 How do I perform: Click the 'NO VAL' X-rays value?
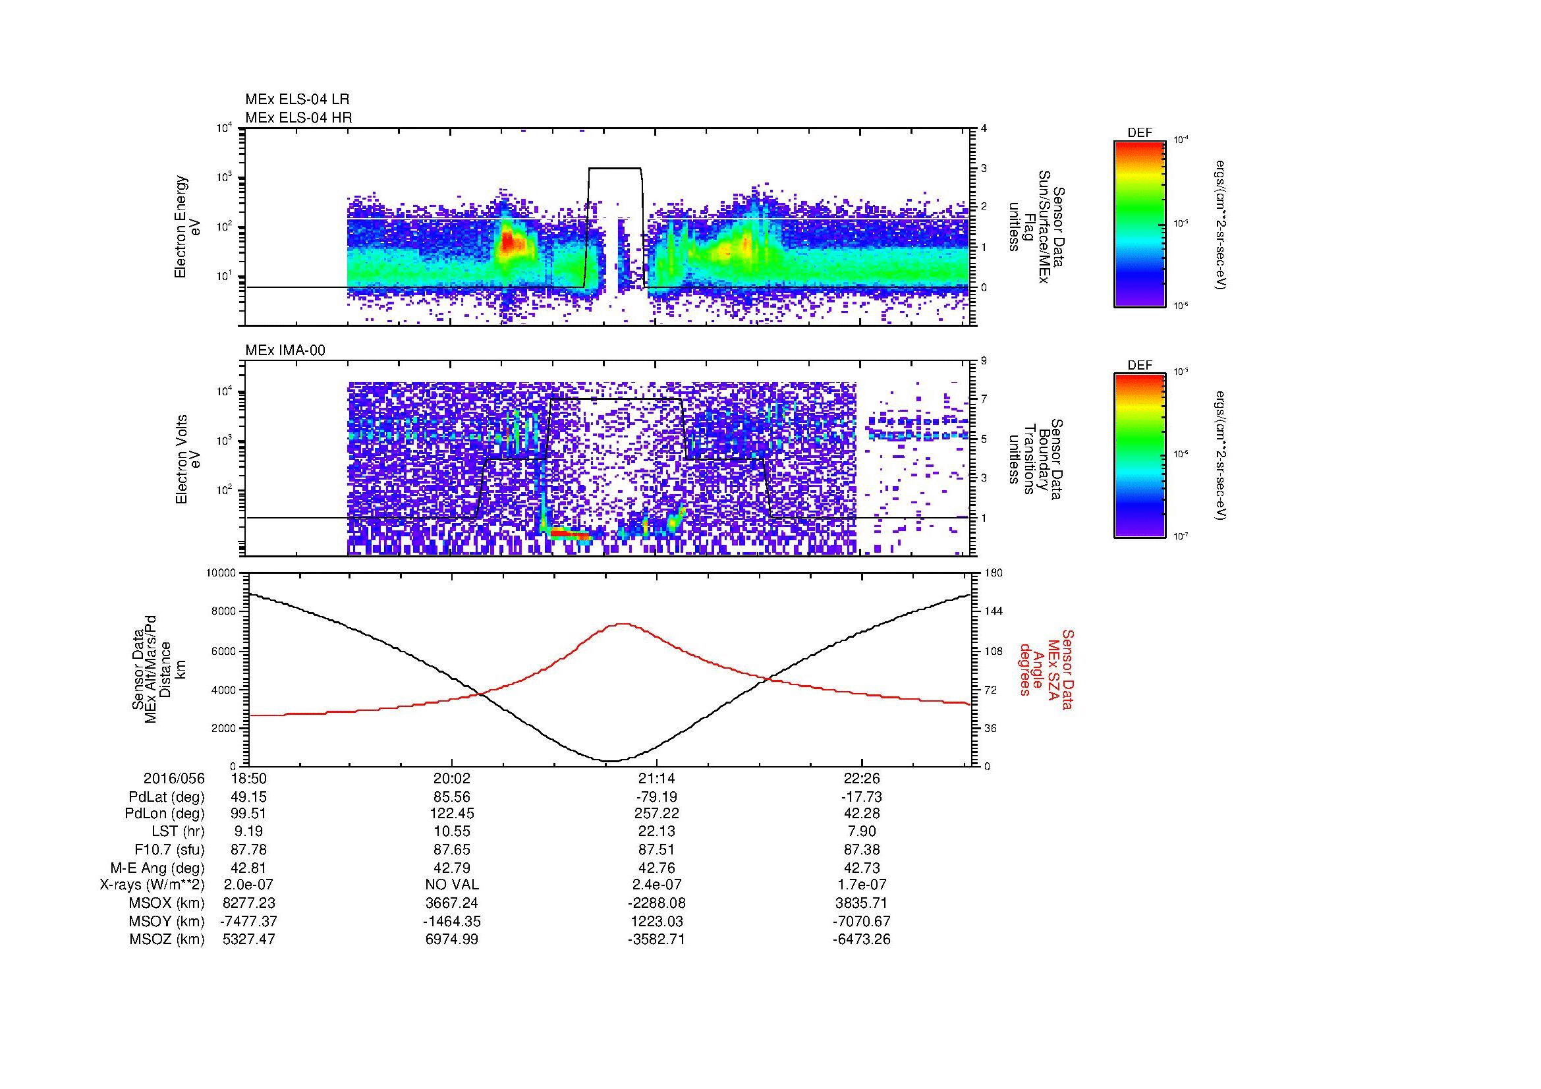click(x=453, y=885)
